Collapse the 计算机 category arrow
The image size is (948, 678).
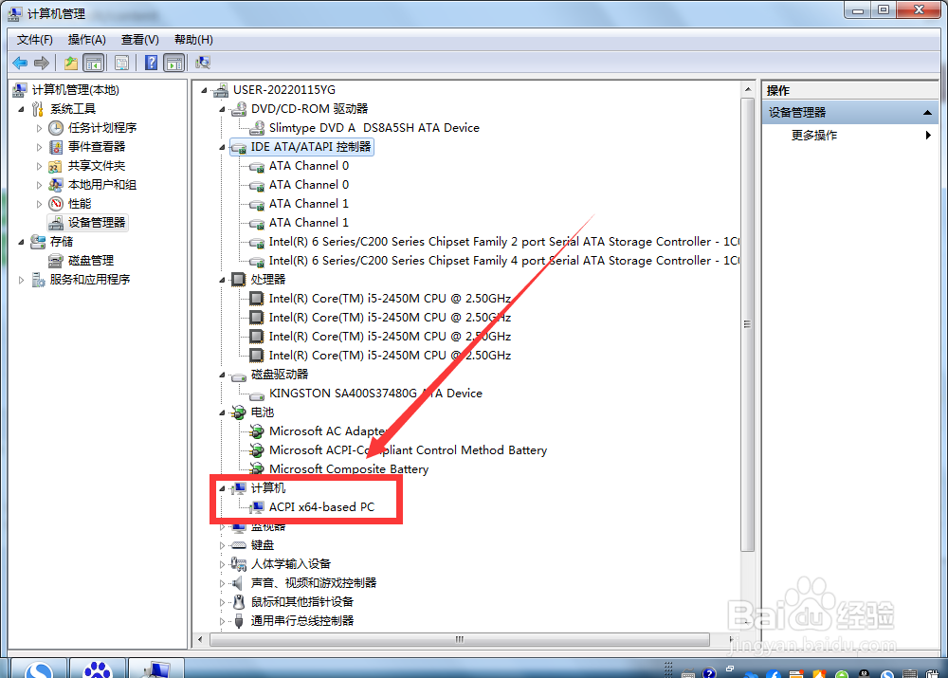tap(222, 488)
